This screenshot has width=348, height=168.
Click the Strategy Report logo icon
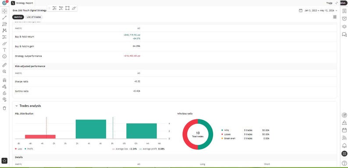[13, 3]
